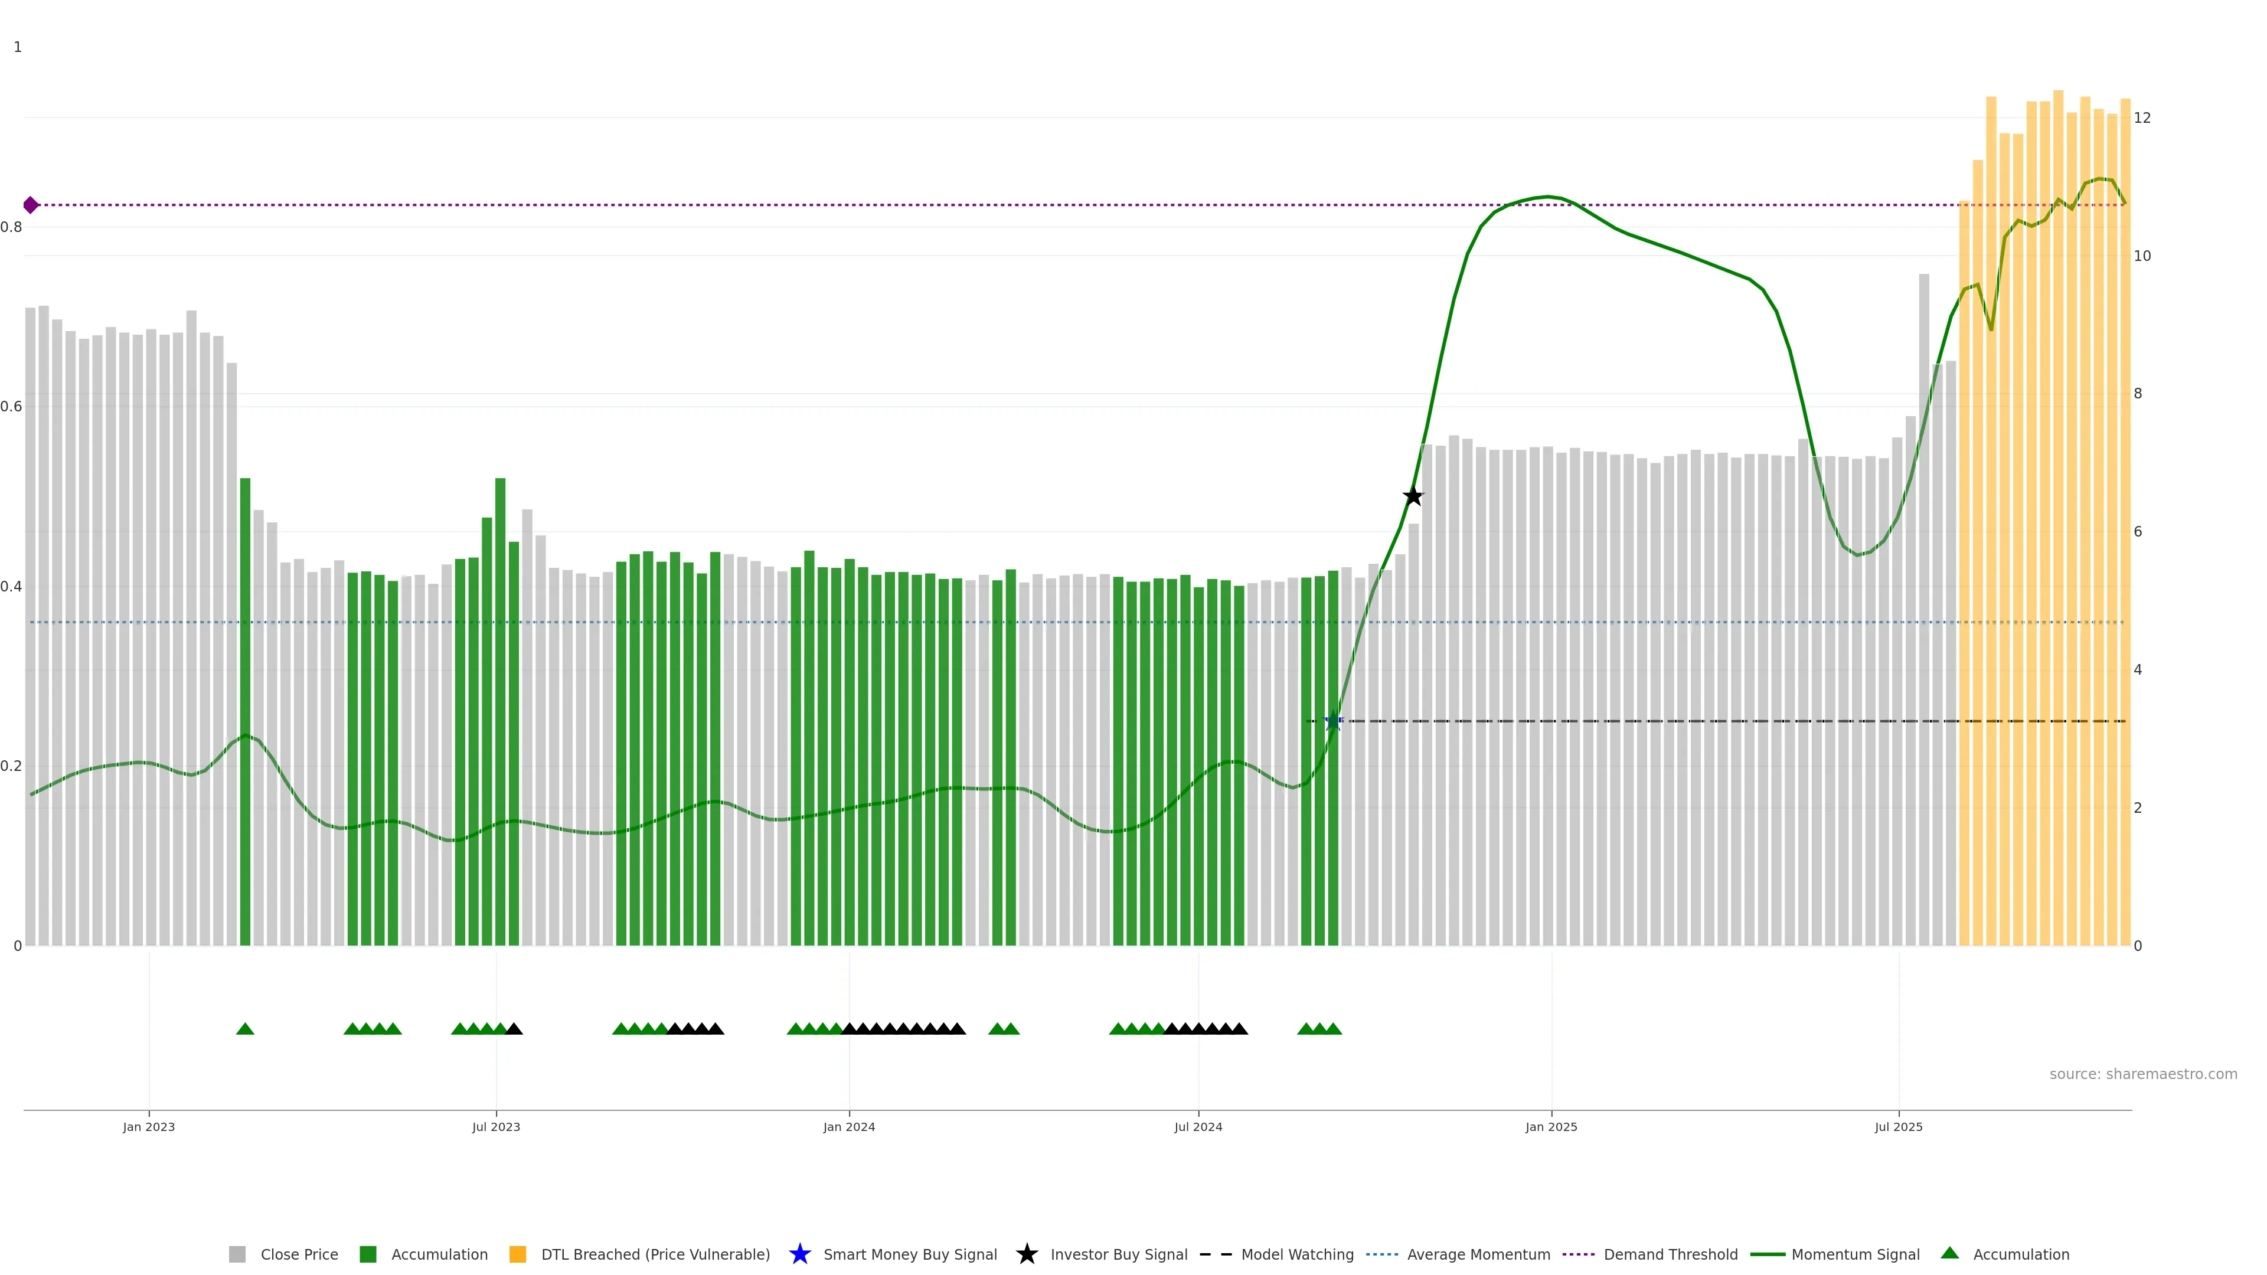Hide DTL Breached (Price Vulnerable) series

(x=655, y=1254)
